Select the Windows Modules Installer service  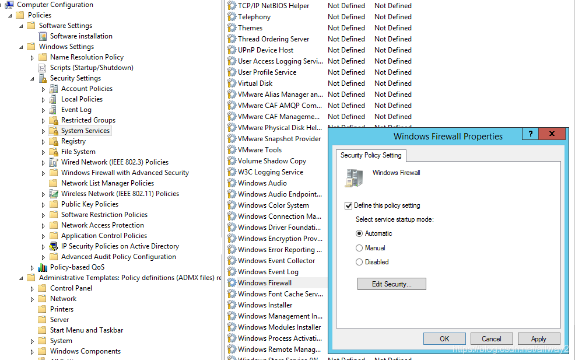click(x=279, y=327)
